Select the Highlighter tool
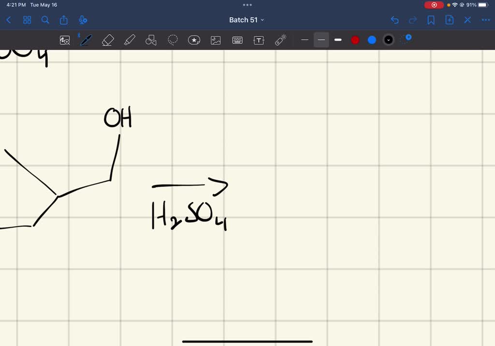Viewport: 495px width, 346px height. (x=129, y=40)
